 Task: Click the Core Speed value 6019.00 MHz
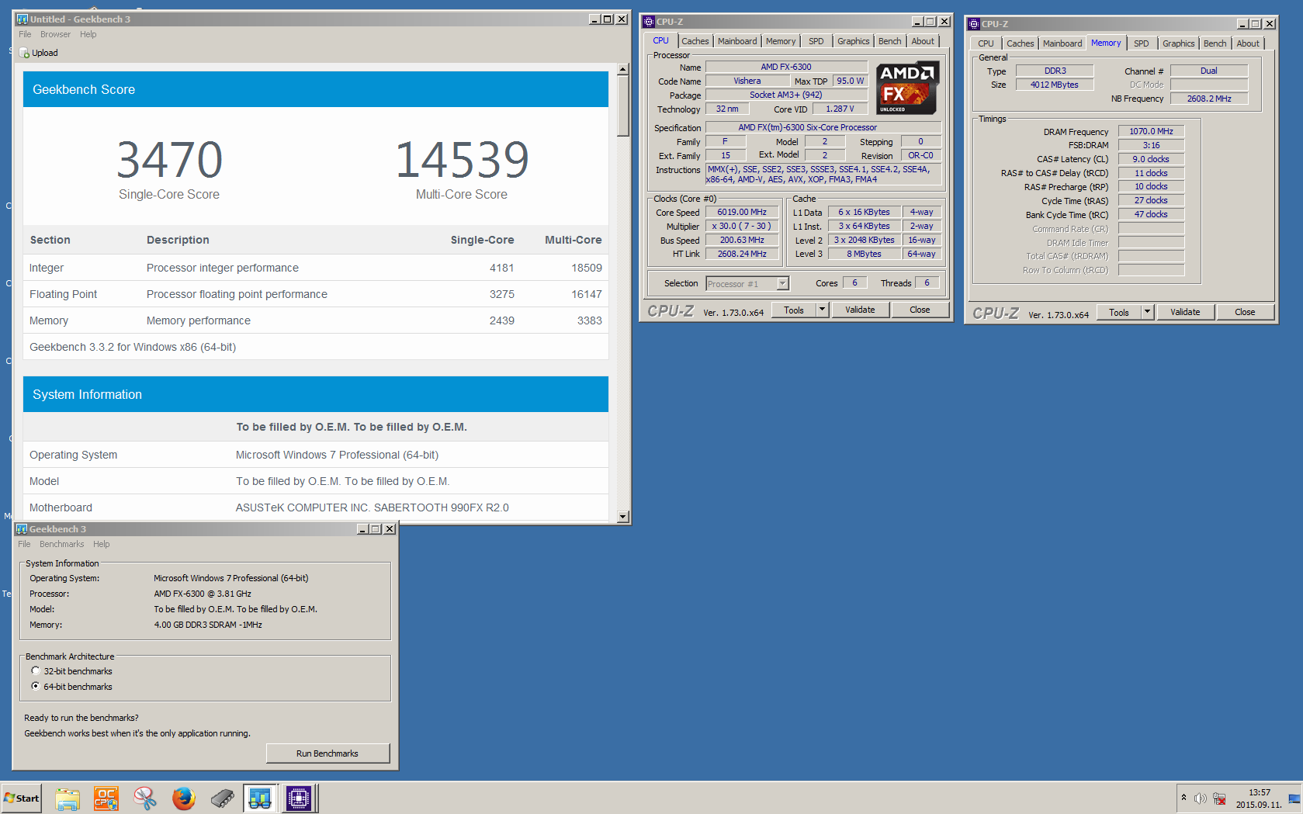pos(742,212)
